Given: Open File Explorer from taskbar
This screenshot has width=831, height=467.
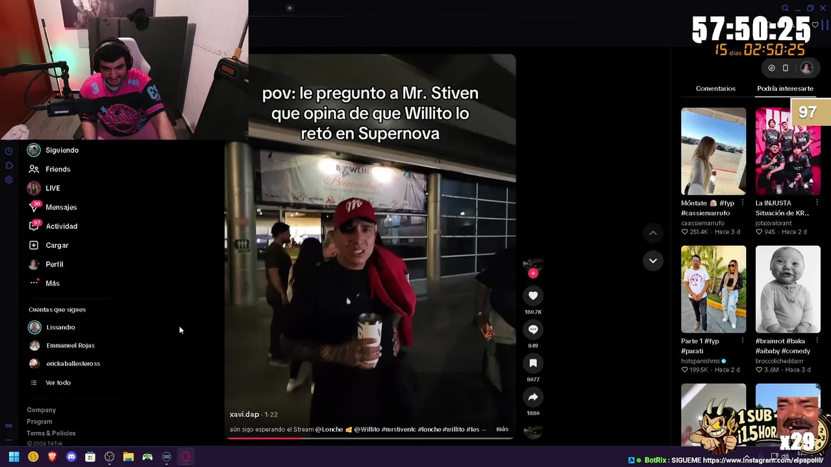Looking at the screenshot, I should tap(129, 457).
